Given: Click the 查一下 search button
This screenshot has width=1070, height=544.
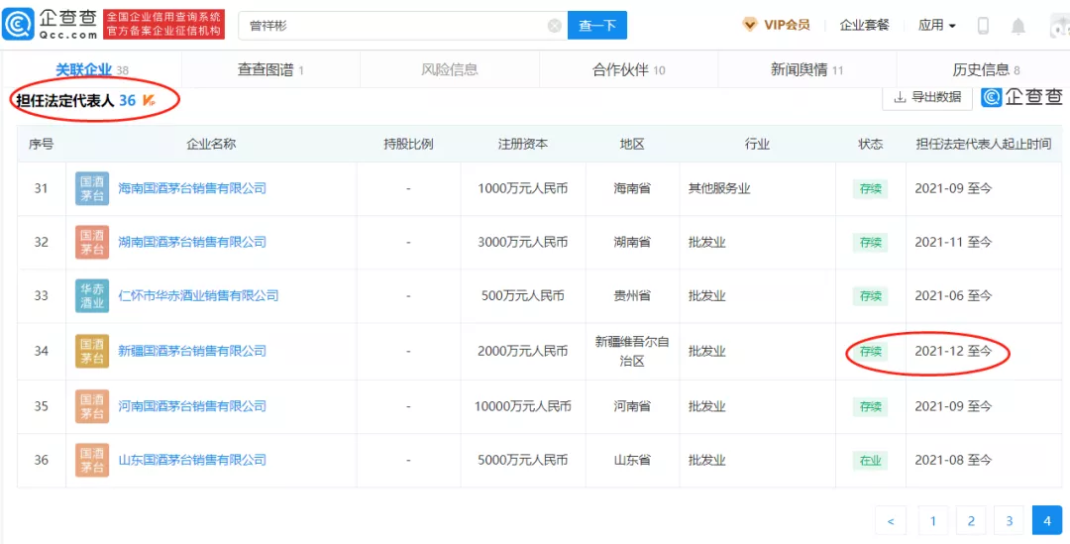Looking at the screenshot, I should coord(596,26).
